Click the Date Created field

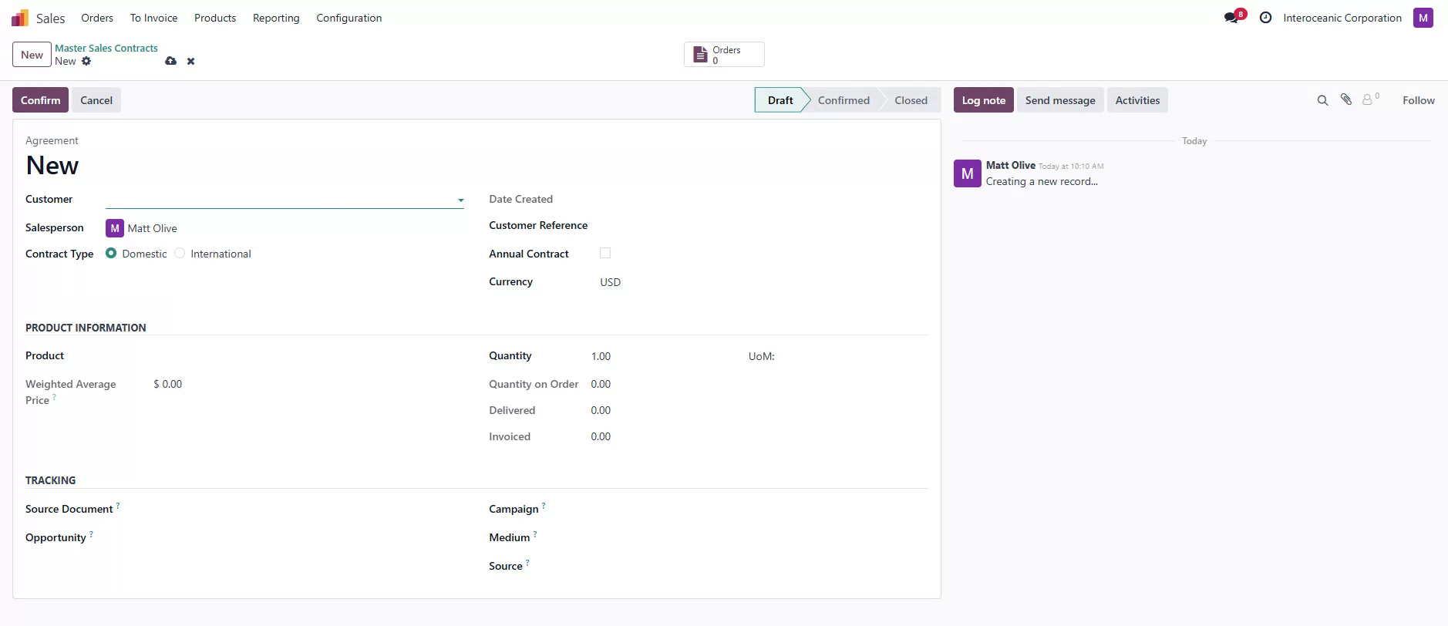(x=764, y=199)
